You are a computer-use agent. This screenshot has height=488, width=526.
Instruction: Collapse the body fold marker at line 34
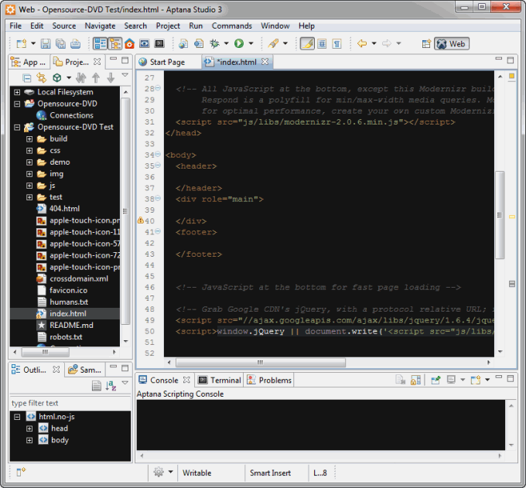point(158,155)
